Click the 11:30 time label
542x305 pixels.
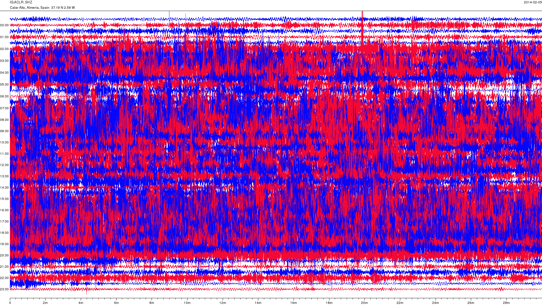click(5, 154)
